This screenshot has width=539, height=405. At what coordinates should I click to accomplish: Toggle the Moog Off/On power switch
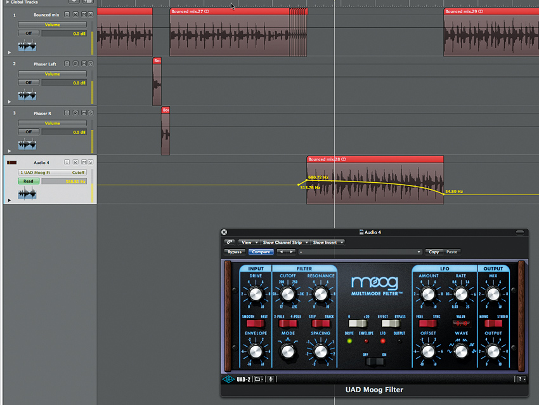pos(375,362)
